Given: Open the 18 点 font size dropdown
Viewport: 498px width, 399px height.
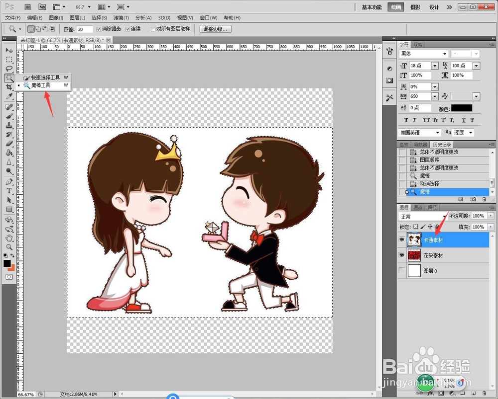Looking at the screenshot, I should pyautogui.click(x=435, y=66).
